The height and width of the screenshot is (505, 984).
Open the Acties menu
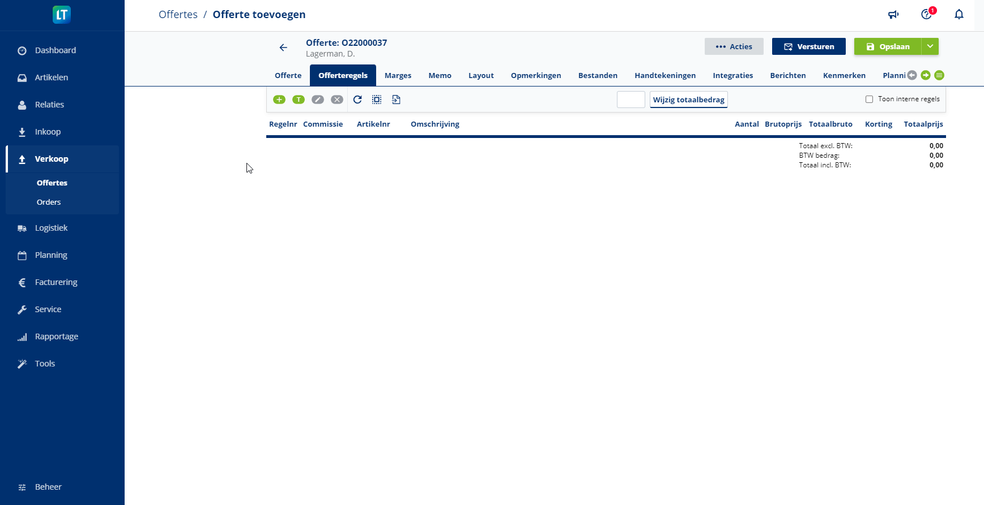(734, 46)
